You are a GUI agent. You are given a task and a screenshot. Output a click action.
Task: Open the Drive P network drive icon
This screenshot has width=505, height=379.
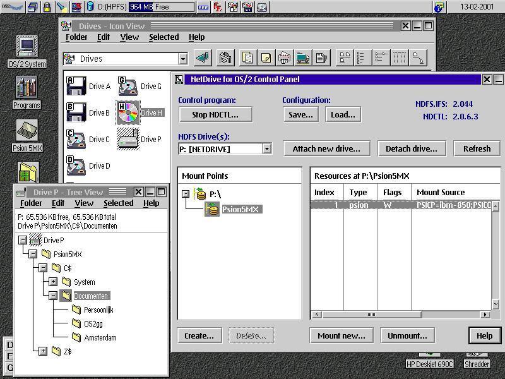pos(128,139)
